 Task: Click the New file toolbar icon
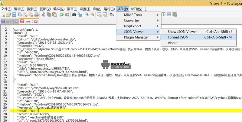(3, 15)
